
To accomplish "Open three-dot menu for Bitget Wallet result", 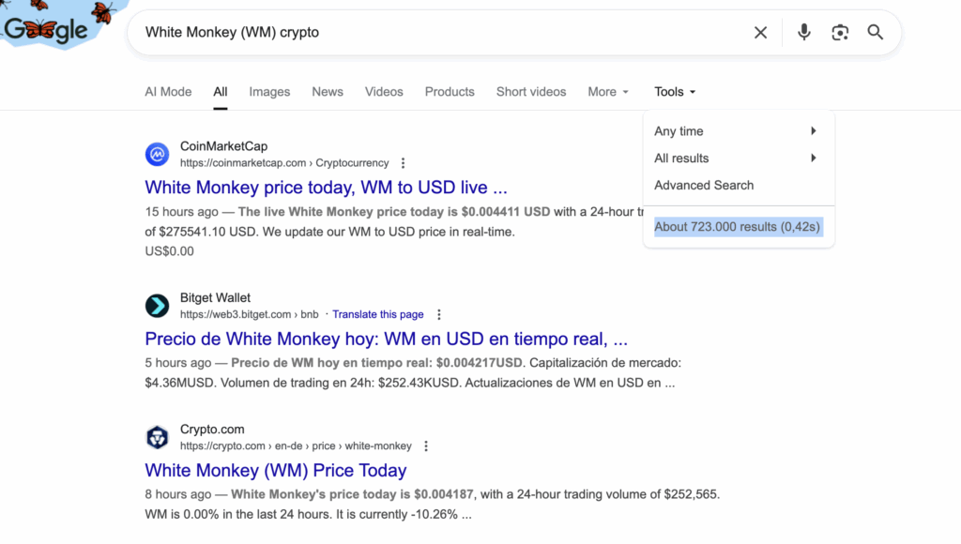I will pos(438,315).
